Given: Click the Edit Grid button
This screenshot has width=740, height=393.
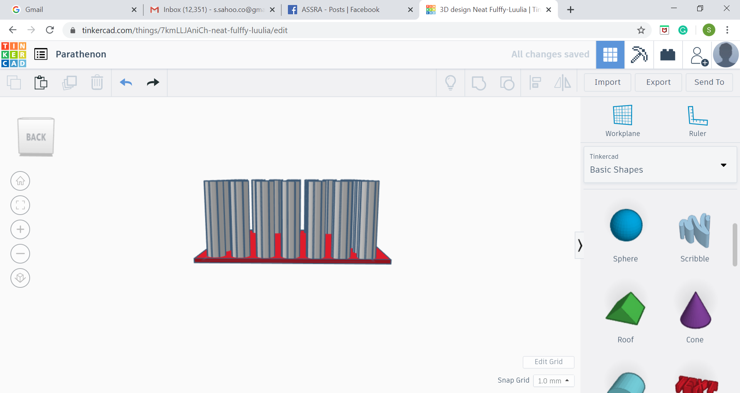Looking at the screenshot, I should (x=548, y=362).
